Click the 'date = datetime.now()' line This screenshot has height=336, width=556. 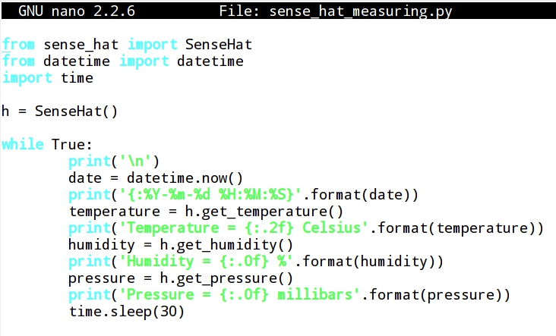(x=155, y=177)
